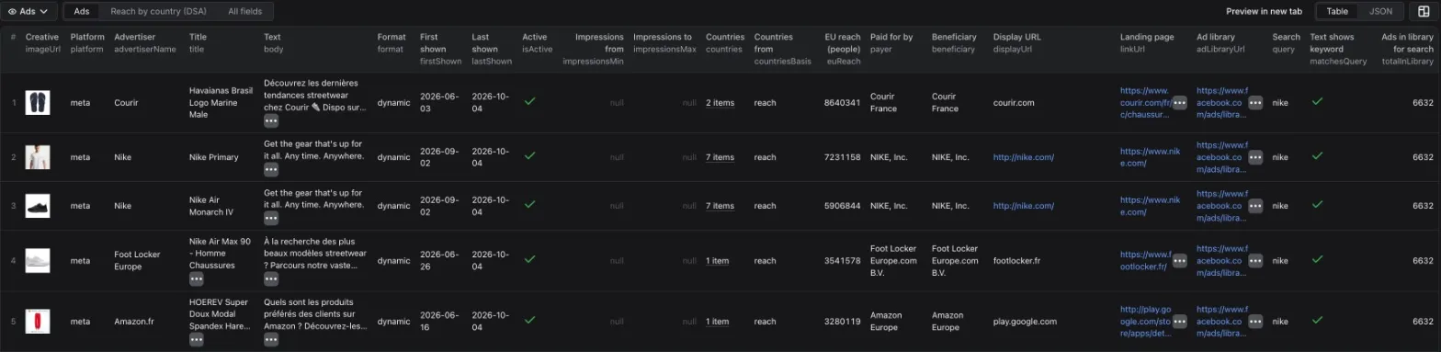The width and height of the screenshot is (1441, 352).
Task: Expand body text of the Amazon.fr ad
Action: pos(271,339)
